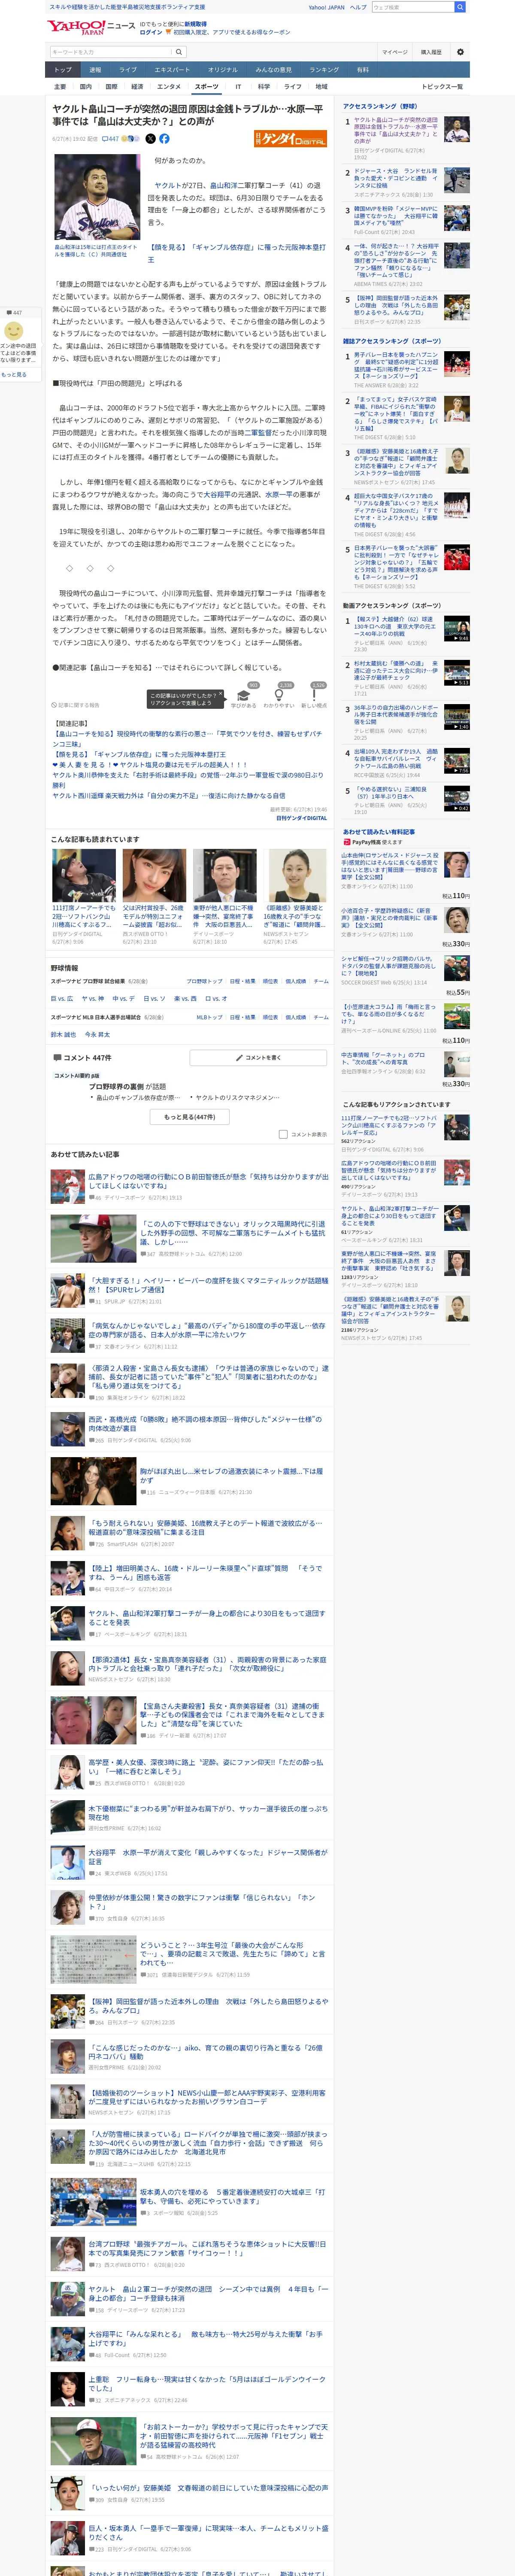The width and height of the screenshot is (515, 2576).
Task: Click 記事に関する報告 report icon link
Action: coord(76,705)
